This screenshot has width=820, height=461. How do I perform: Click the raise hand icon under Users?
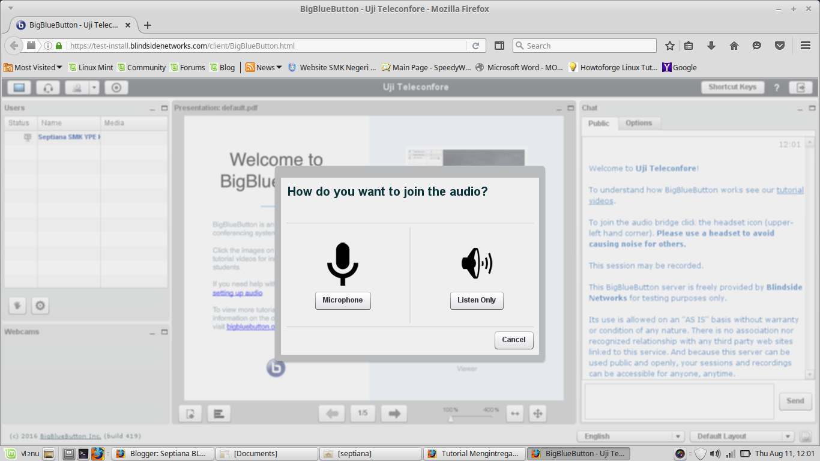click(x=17, y=306)
